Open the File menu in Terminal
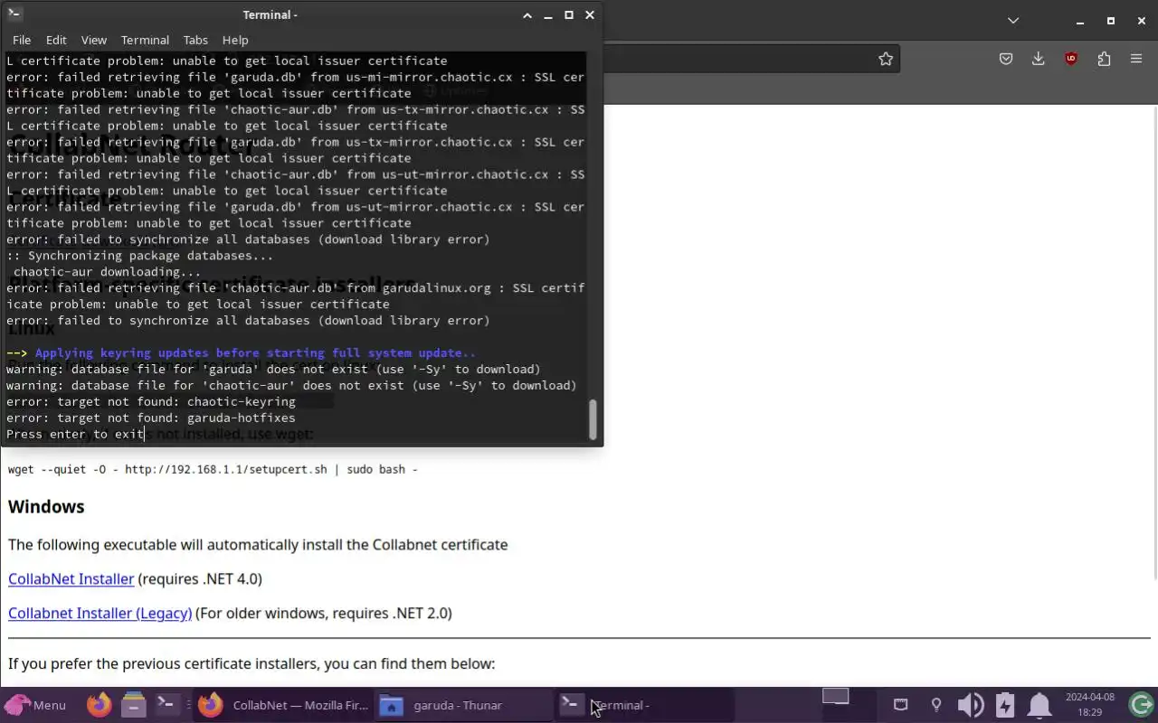The image size is (1158, 723). (22, 40)
